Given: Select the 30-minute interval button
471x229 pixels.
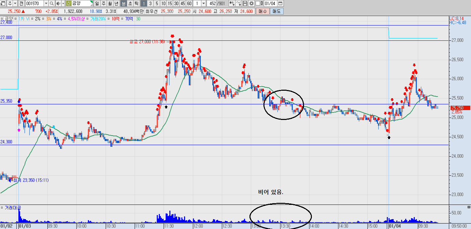Looking at the screenshot, I should click(x=176, y=3).
